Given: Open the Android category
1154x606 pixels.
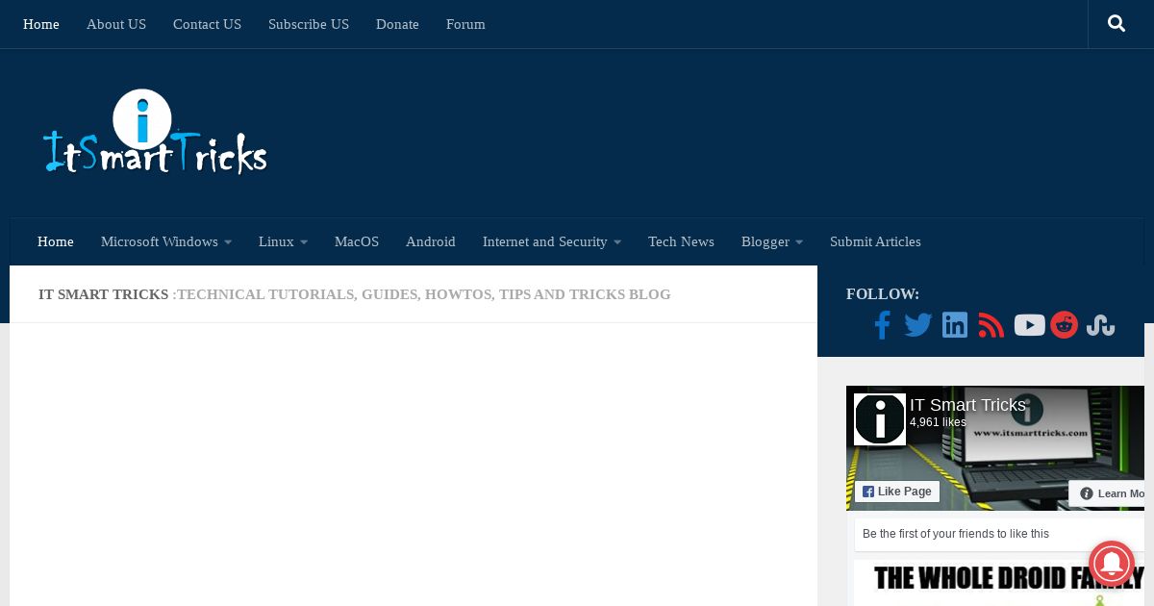Looking at the screenshot, I should [431, 241].
